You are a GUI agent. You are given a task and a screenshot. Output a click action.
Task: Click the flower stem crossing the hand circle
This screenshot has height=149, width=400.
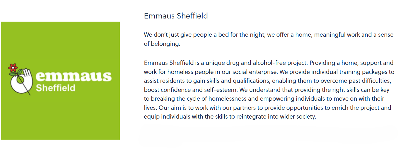pos(23,84)
